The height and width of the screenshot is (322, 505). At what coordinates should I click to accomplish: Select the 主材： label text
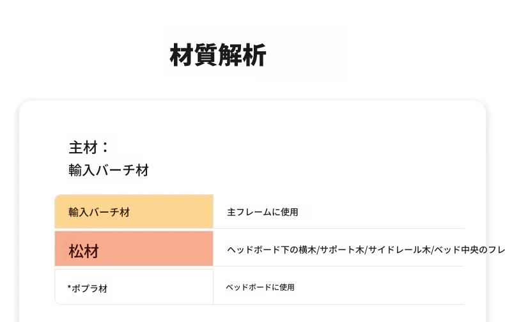[89, 148]
